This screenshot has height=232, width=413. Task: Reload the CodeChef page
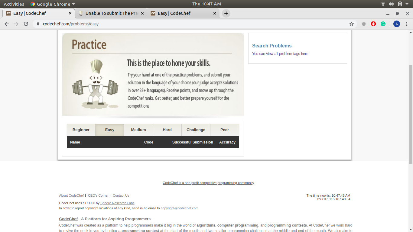click(26, 24)
